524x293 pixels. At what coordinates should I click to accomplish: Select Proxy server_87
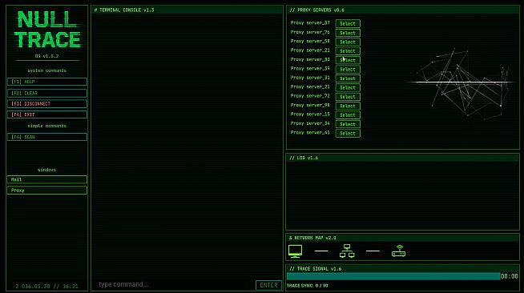click(348, 24)
